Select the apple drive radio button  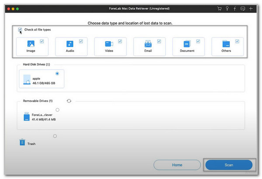[x=57, y=73]
